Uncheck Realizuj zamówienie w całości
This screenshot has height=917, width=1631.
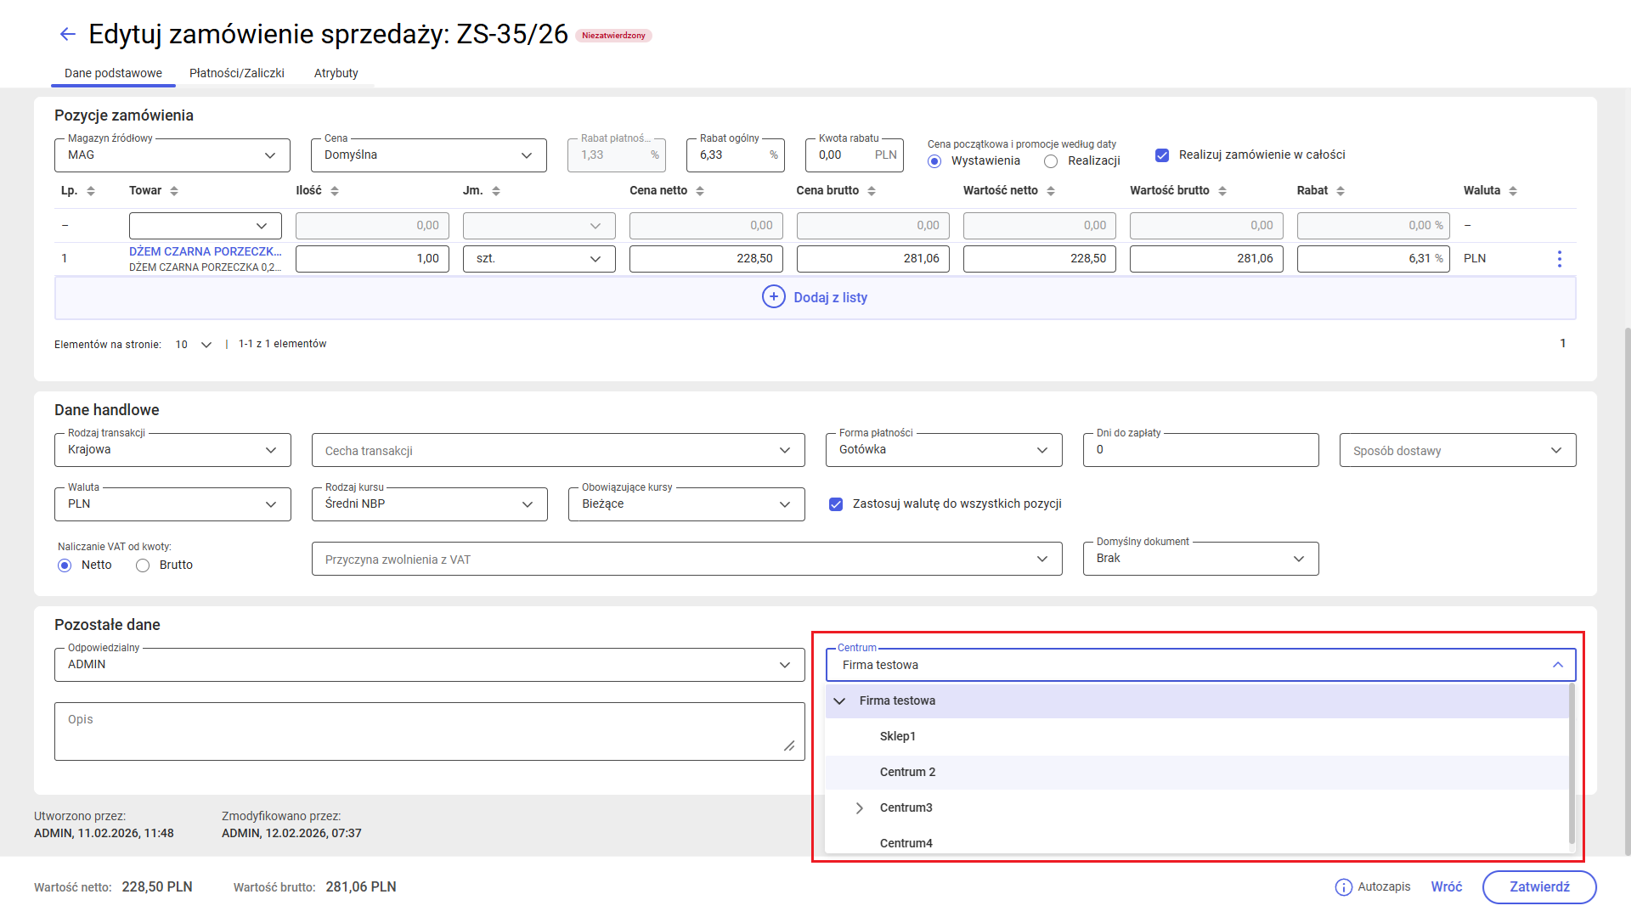click(1162, 155)
